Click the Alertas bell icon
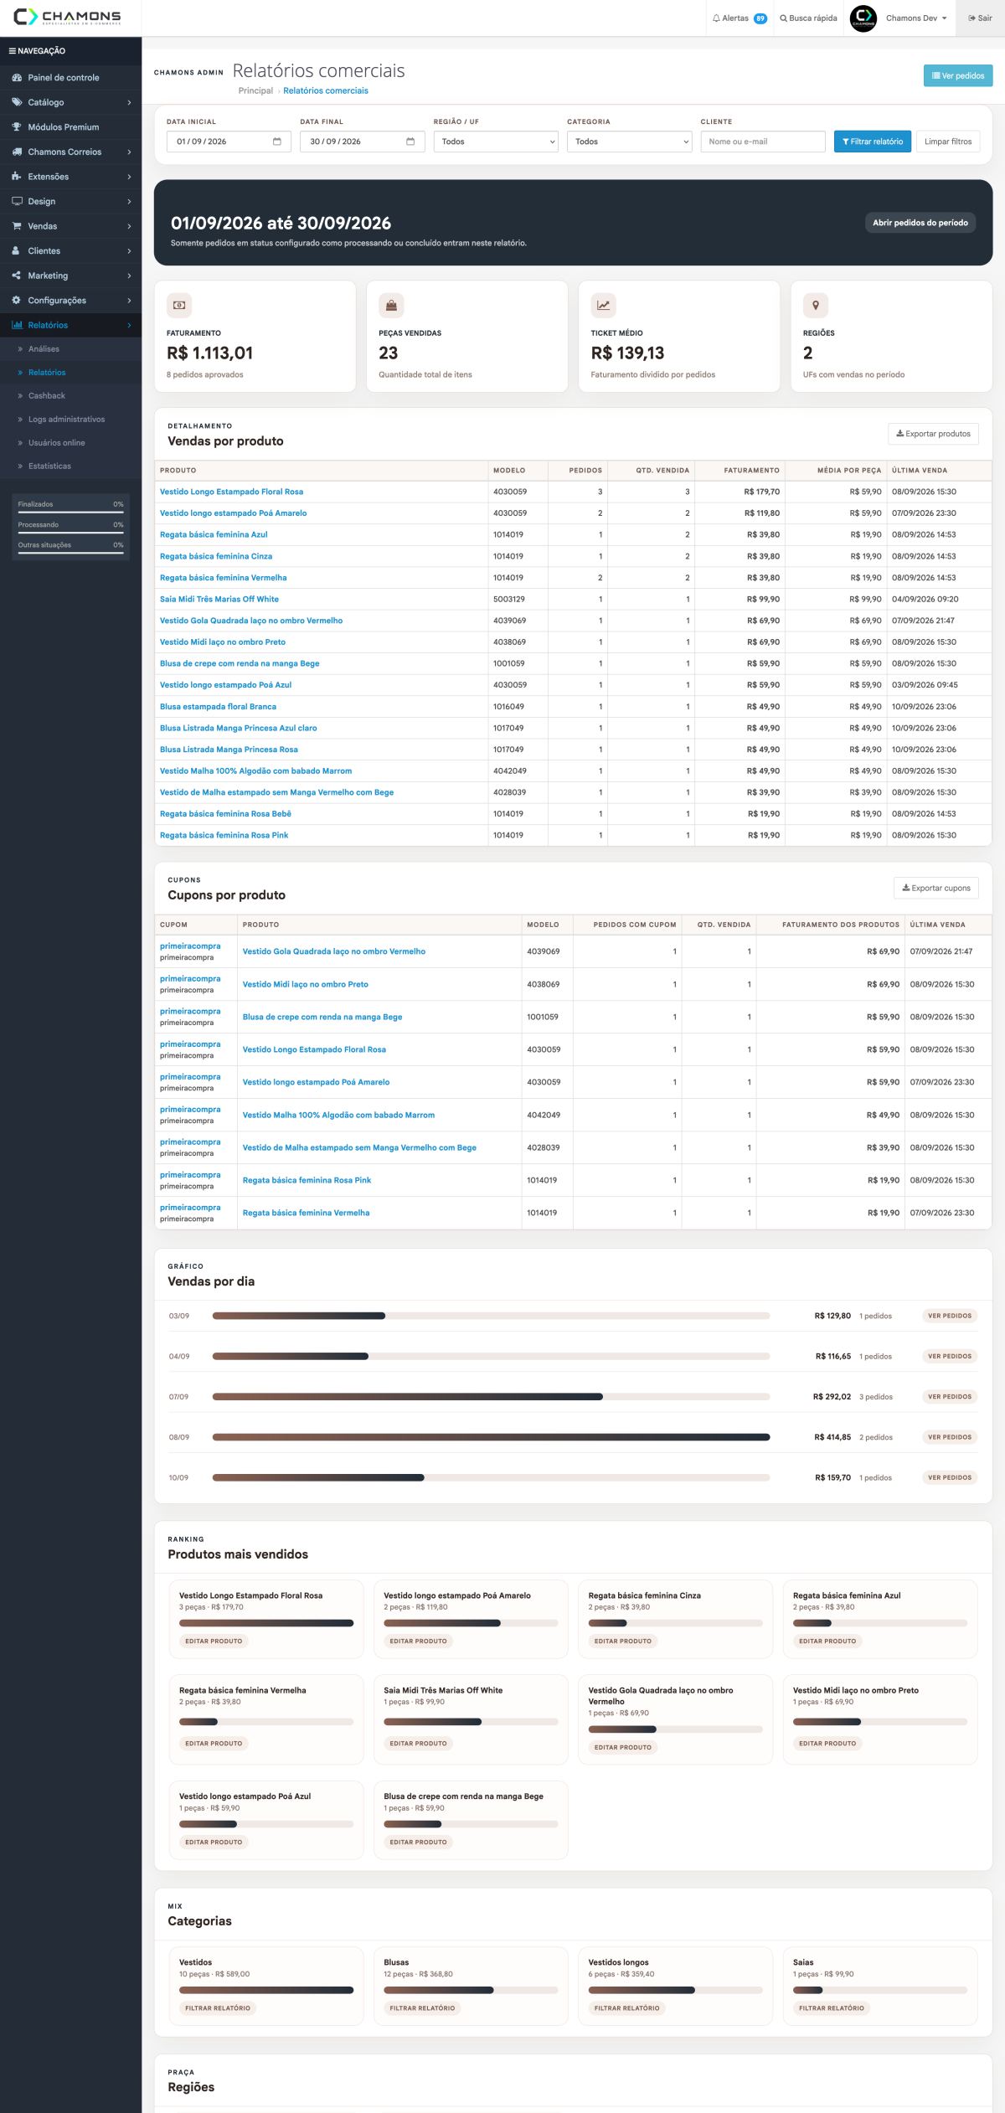1005x2113 pixels. [x=716, y=18]
